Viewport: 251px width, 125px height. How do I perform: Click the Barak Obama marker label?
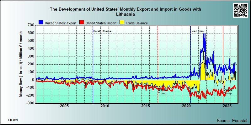point(102,31)
